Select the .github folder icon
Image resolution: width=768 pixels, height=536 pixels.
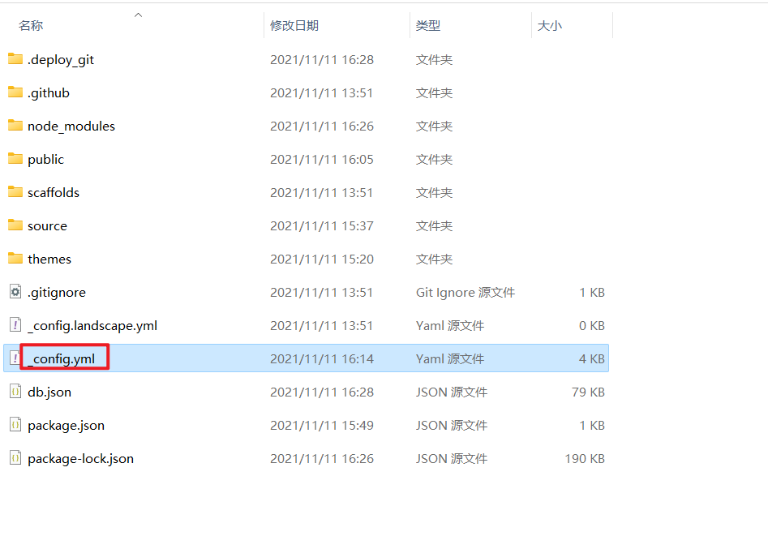[15, 92]
